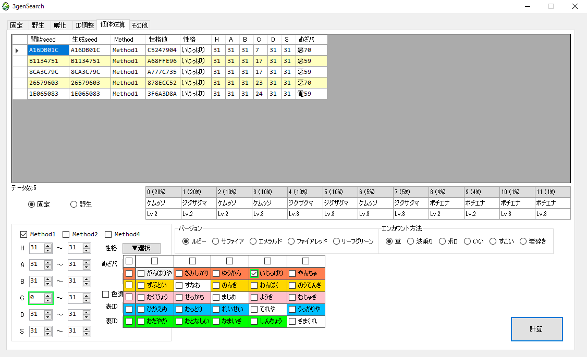Select エメラルド version radio button
Image resolution: width=587 pixels, height=357 pixels.
point(265,241)
